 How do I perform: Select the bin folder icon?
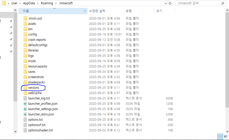(25, 29)
